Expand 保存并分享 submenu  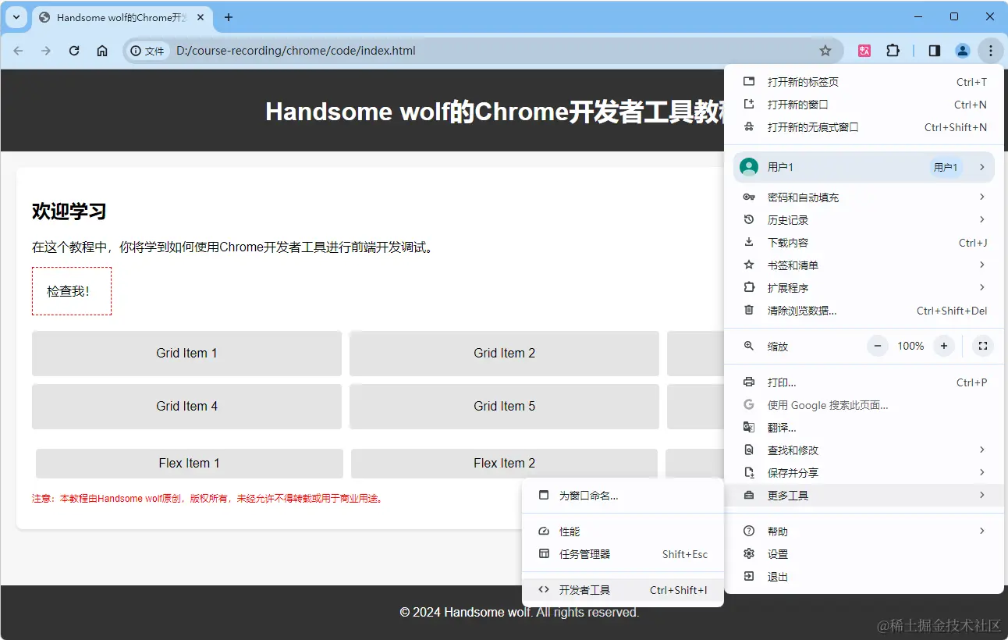click(864, 473)
